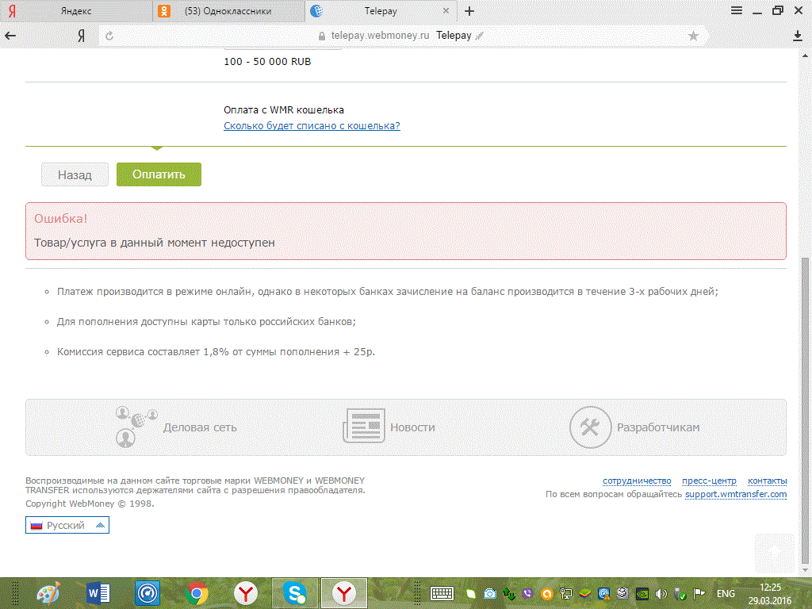Open Yandex home via the Я toolbar icon
This screenshot has width=812, height=609.
82,36
